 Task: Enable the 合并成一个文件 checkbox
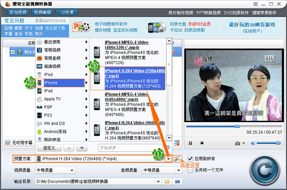[190, 170]
